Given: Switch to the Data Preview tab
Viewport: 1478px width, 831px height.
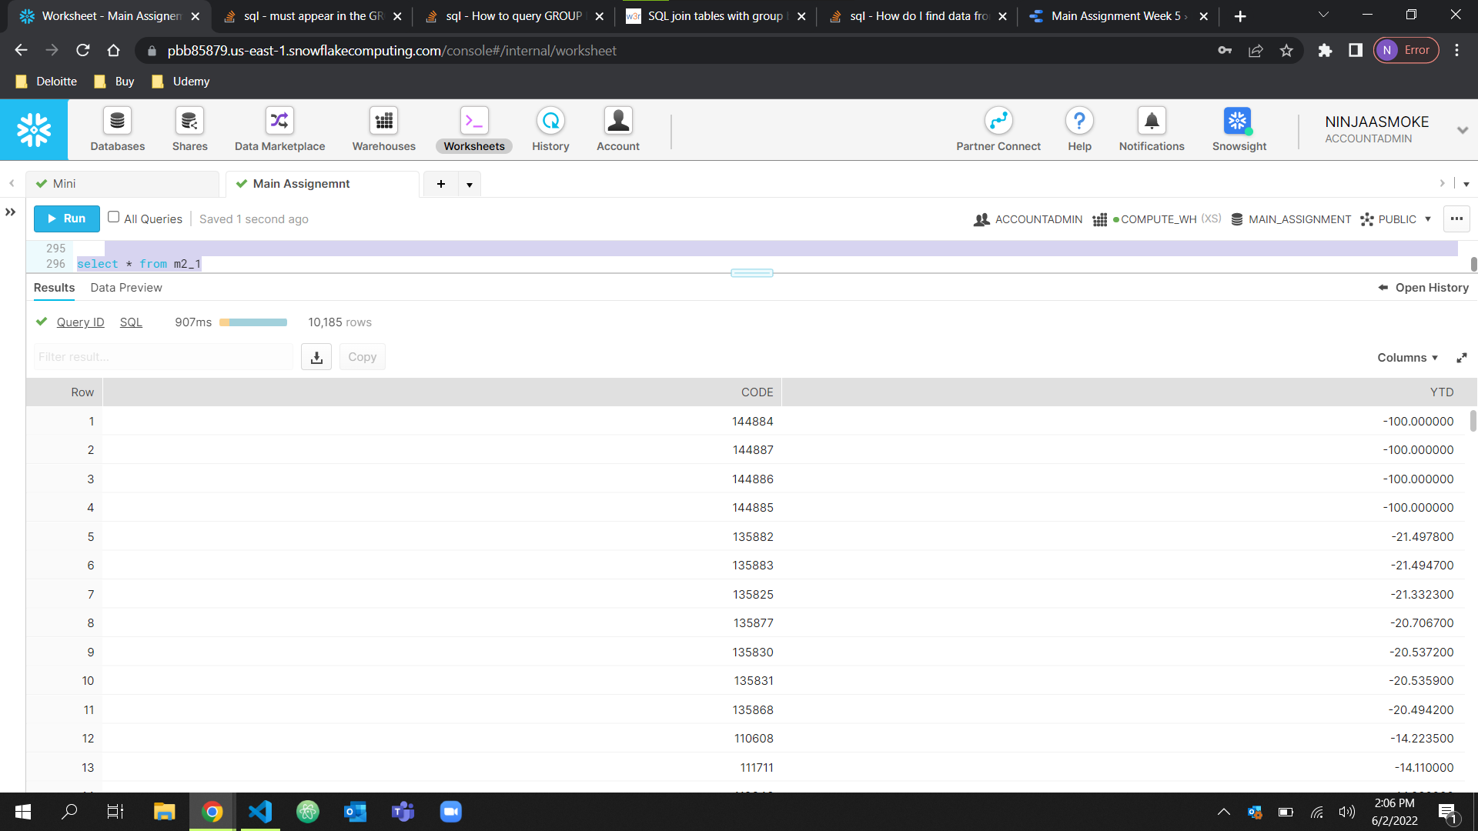Looking at the screenshot, I should tap(125, 287).
